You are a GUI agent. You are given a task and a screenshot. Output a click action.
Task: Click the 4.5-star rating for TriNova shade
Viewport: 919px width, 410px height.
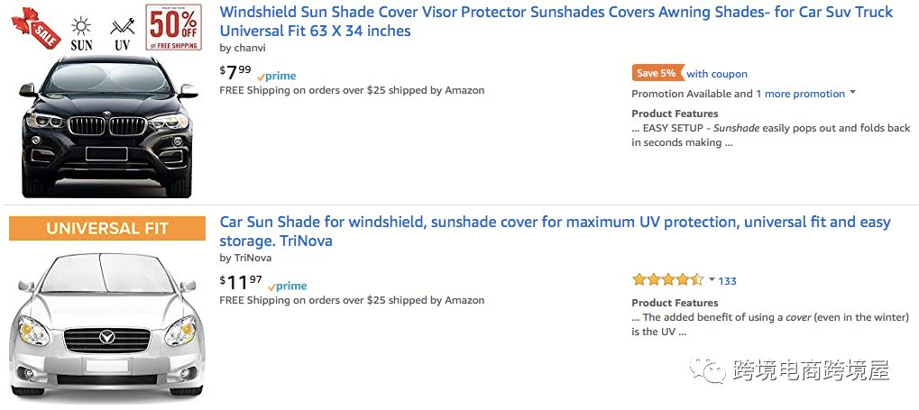[x=667, y=280]
